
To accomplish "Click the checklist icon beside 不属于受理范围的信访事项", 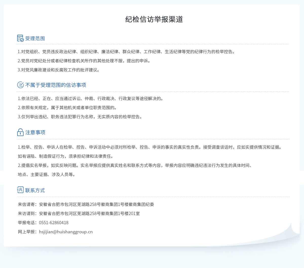I will pos(20,85).
